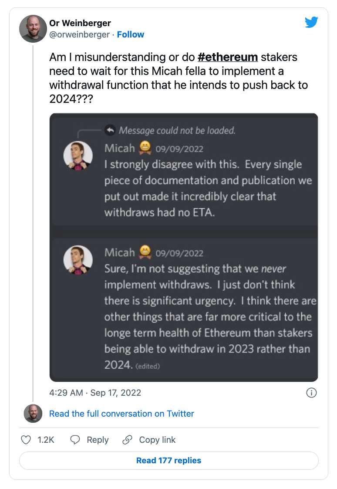Open the @orweinberger handle link
Viewport: 337px width, 489px height.
(x=79, y=34)
